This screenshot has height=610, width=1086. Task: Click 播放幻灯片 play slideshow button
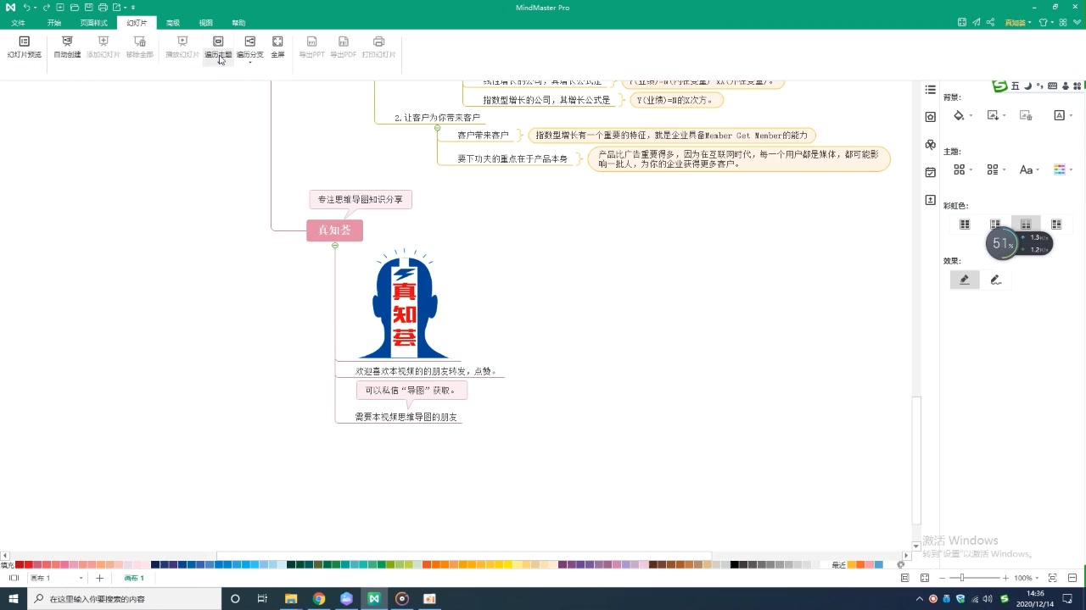tap(182, 47)
